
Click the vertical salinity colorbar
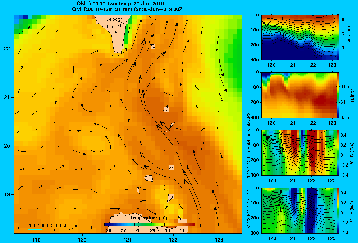point(338,95)
